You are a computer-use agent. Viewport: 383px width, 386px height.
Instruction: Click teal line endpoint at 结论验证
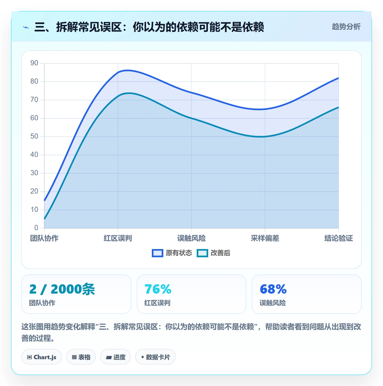coord(338,107)
